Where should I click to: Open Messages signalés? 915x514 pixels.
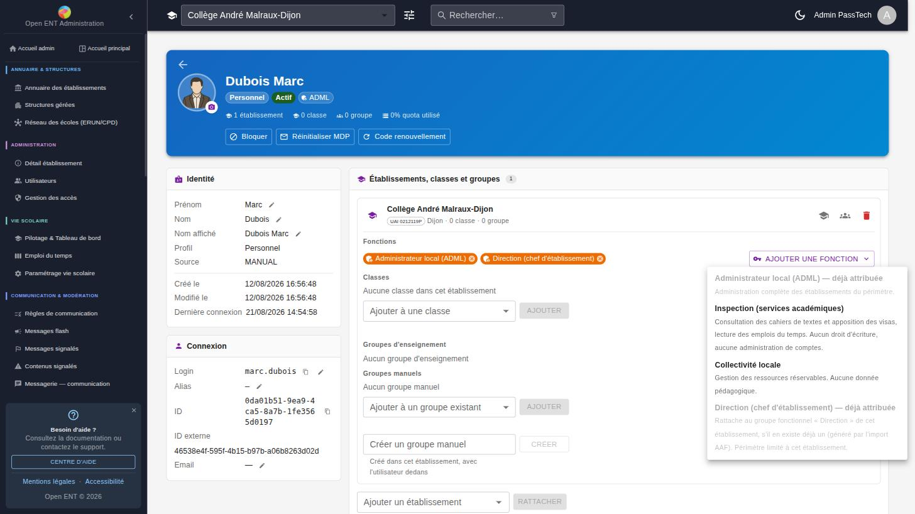click(x=52, y=349)
